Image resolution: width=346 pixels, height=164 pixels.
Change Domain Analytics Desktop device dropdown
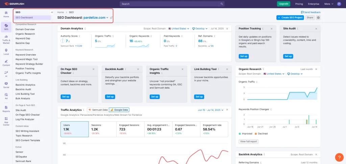(200, 29)
